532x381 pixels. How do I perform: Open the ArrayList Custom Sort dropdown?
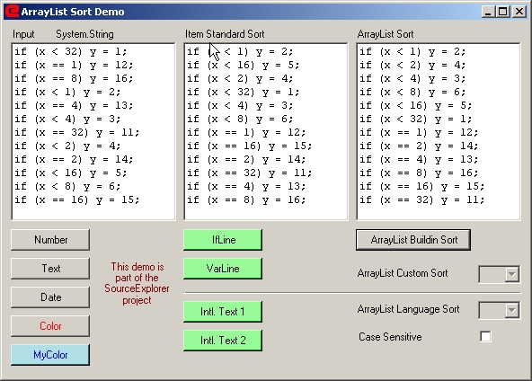[512, 274]
